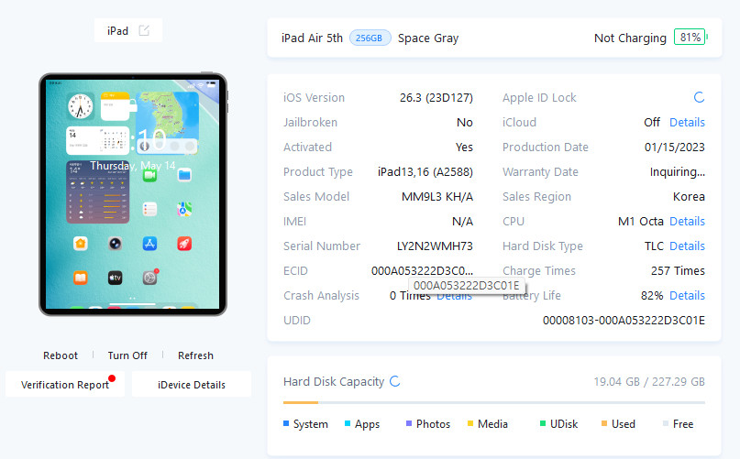Click the Apple ID Lock label

pyautogui.click(x=539, y=98)
